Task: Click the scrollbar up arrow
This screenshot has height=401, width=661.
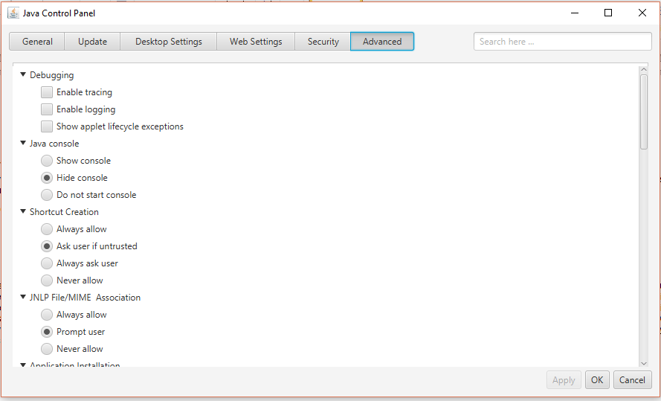Action: [644, 69]
